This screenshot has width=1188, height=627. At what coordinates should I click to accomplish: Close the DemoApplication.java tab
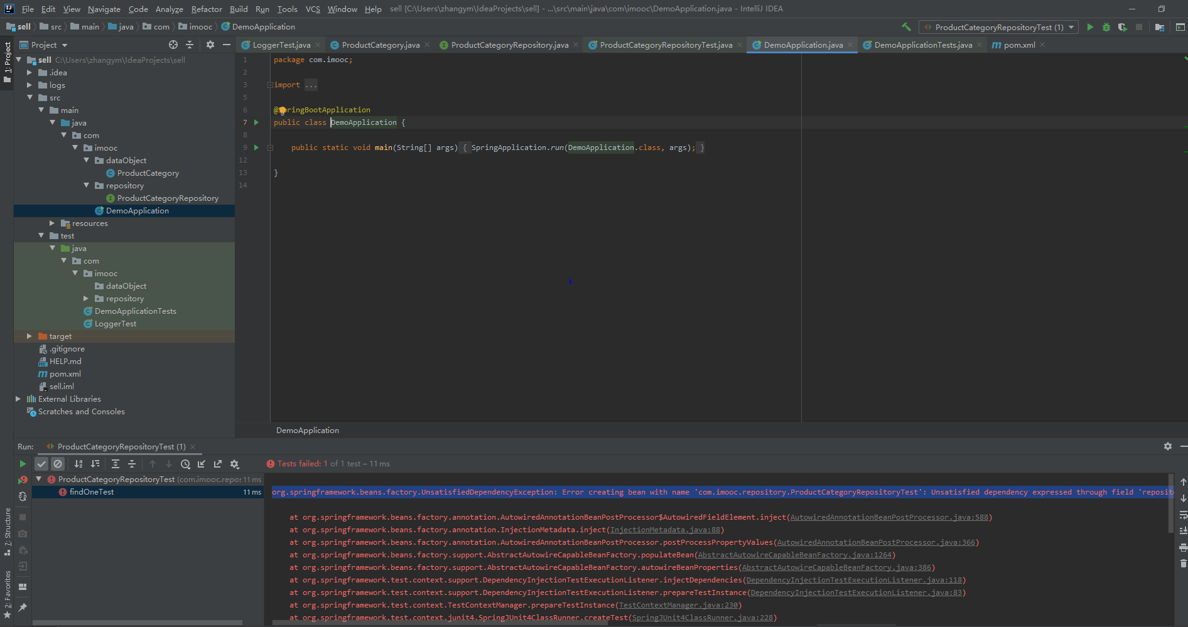point(850,45)
